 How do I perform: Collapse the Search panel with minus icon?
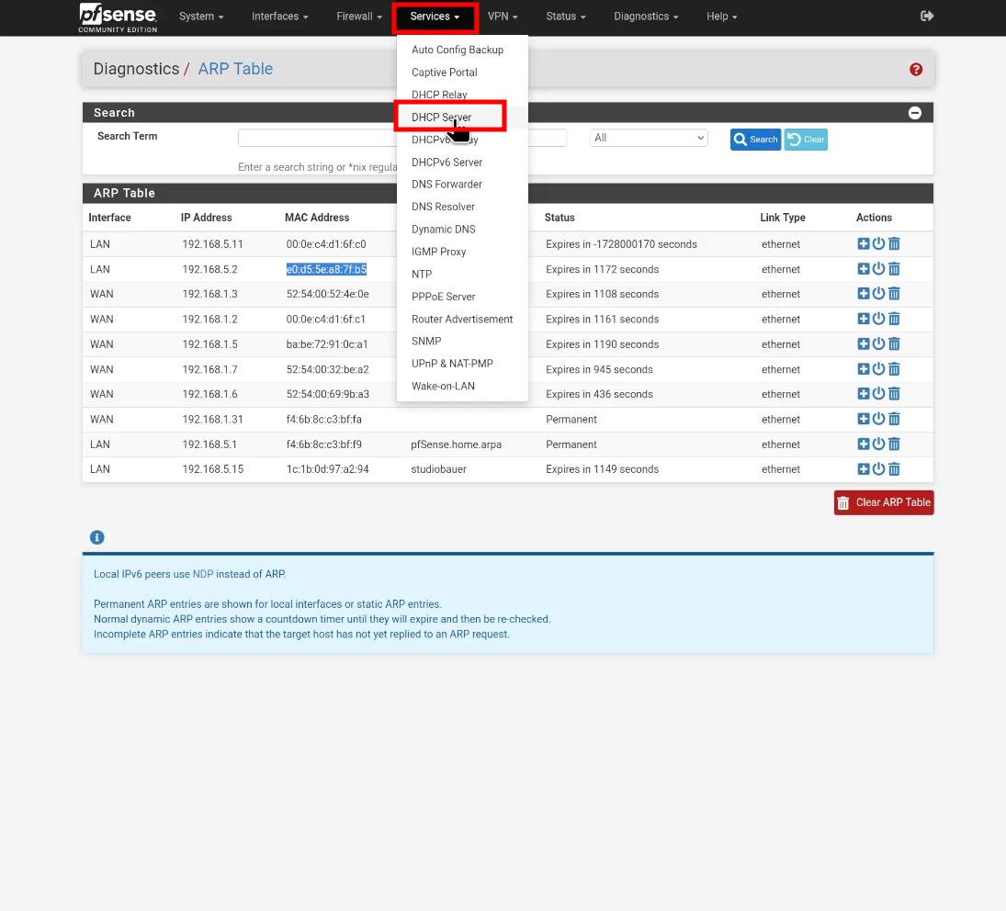point(914,113)
